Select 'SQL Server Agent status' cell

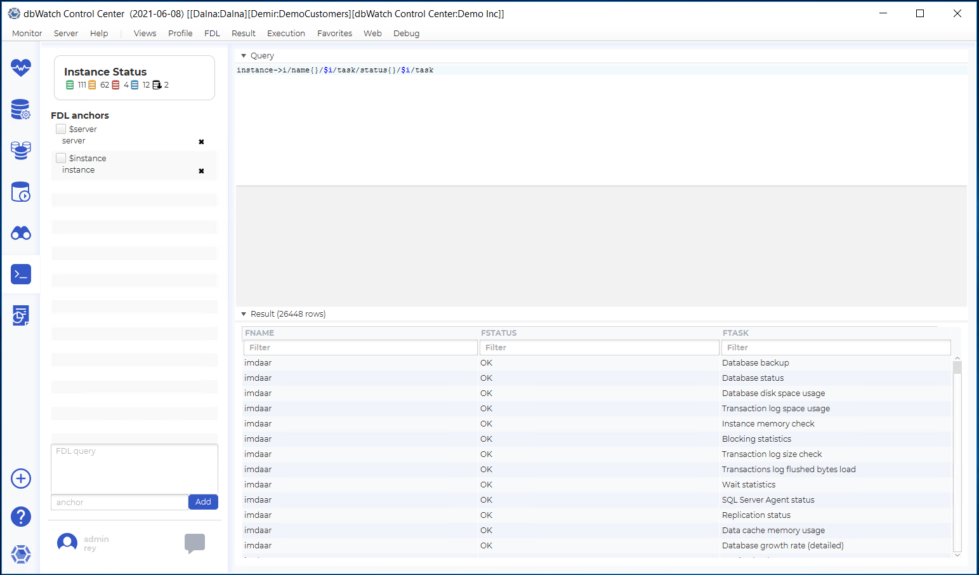[x=768, y=500]
